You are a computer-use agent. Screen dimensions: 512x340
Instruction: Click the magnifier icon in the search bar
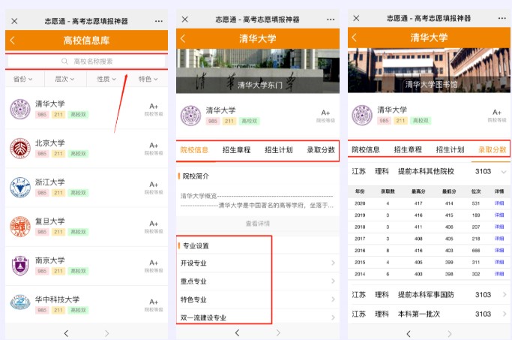coord(65,62)
